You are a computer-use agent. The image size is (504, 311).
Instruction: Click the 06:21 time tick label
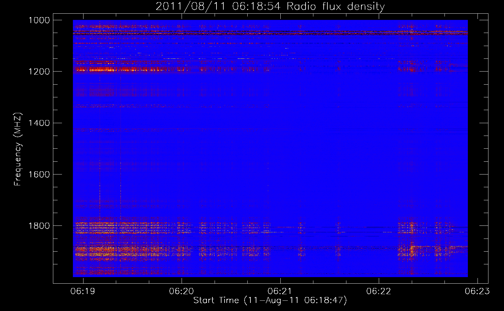[x=280, y=291]
